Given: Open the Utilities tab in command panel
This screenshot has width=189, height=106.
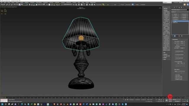Looking at the screenshot, I should point(184,7).
